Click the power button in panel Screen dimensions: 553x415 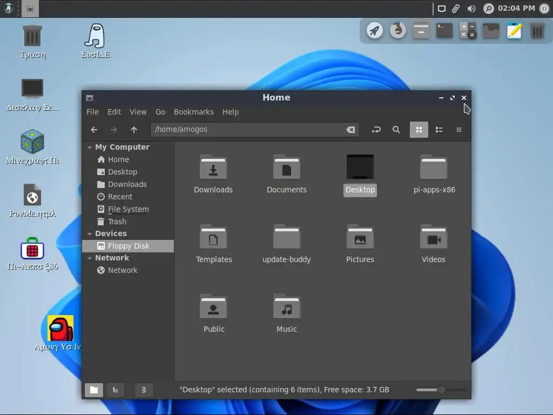coord(544,9)
